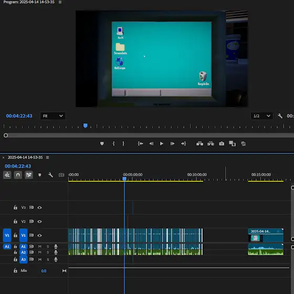Solo track A1
Viewport: 294px width, 294px height.
(x=48, y=246)
